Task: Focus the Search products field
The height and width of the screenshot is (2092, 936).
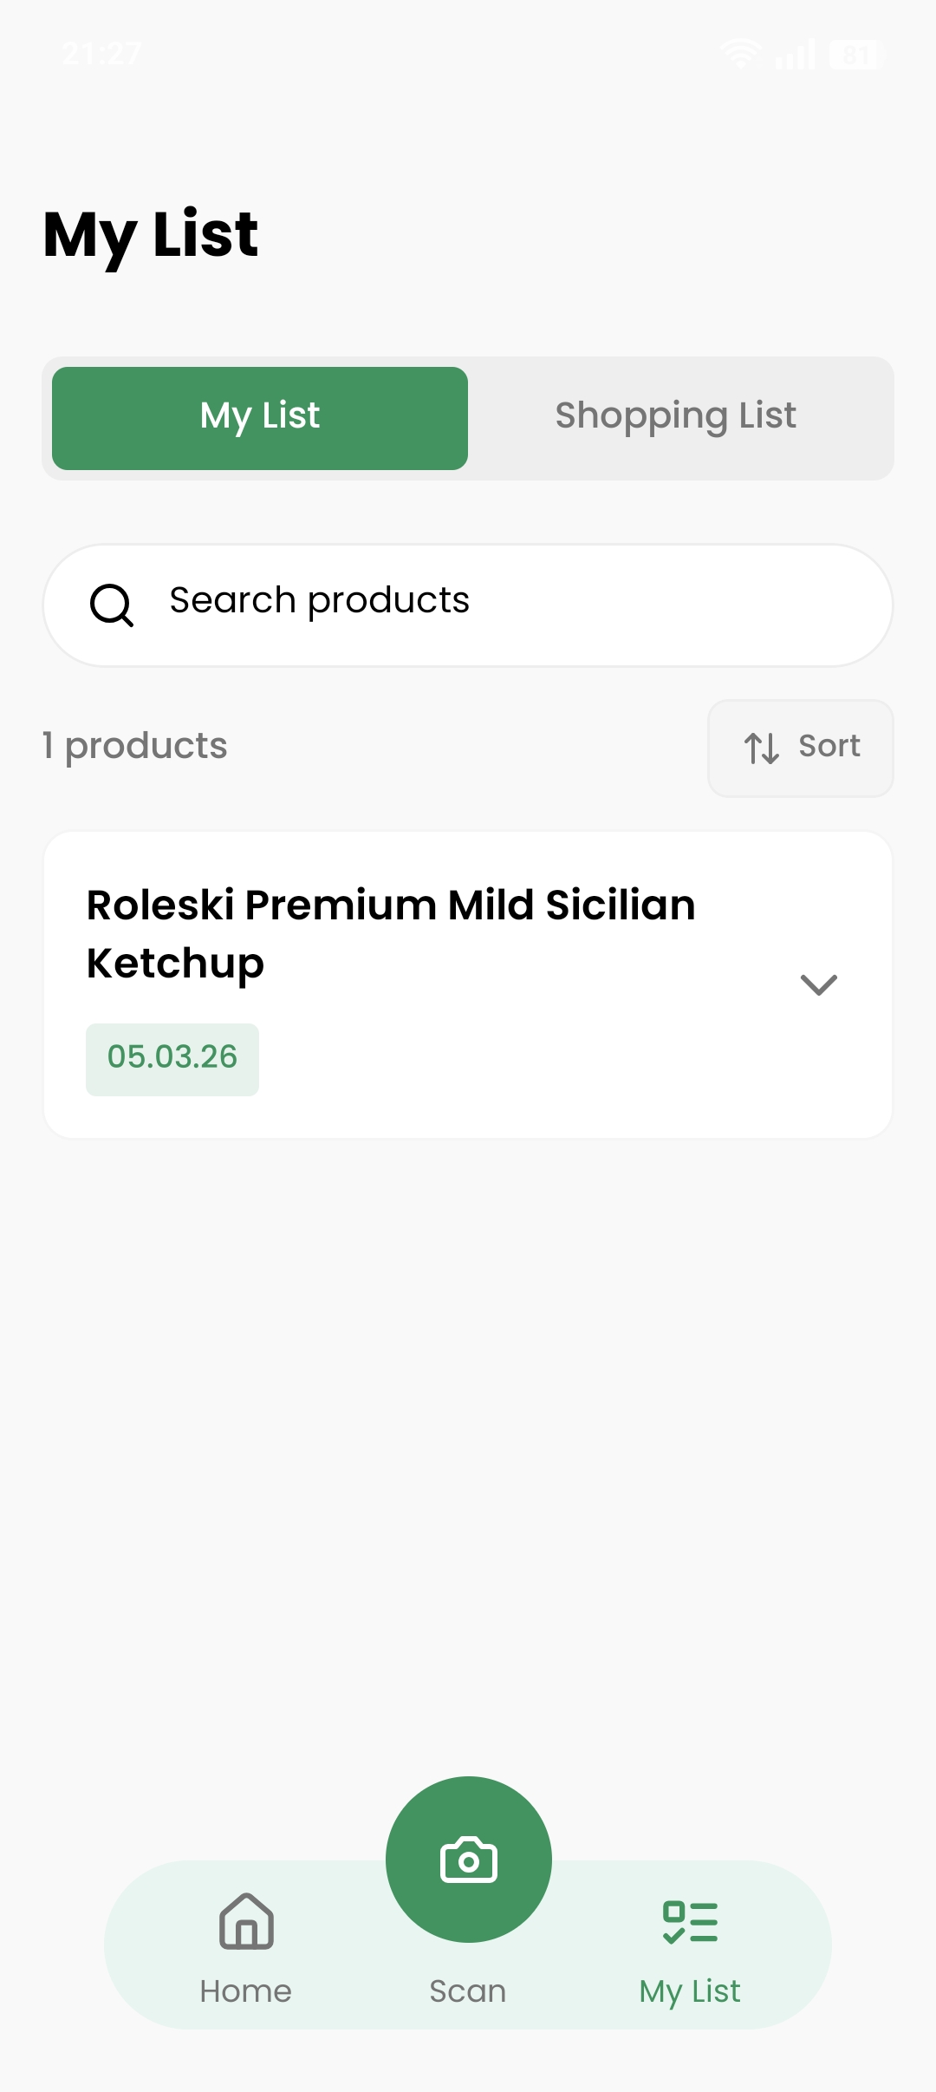Action: pos(468,605)
